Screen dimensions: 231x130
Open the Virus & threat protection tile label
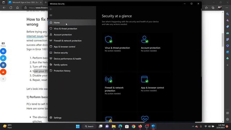point(117,48)
